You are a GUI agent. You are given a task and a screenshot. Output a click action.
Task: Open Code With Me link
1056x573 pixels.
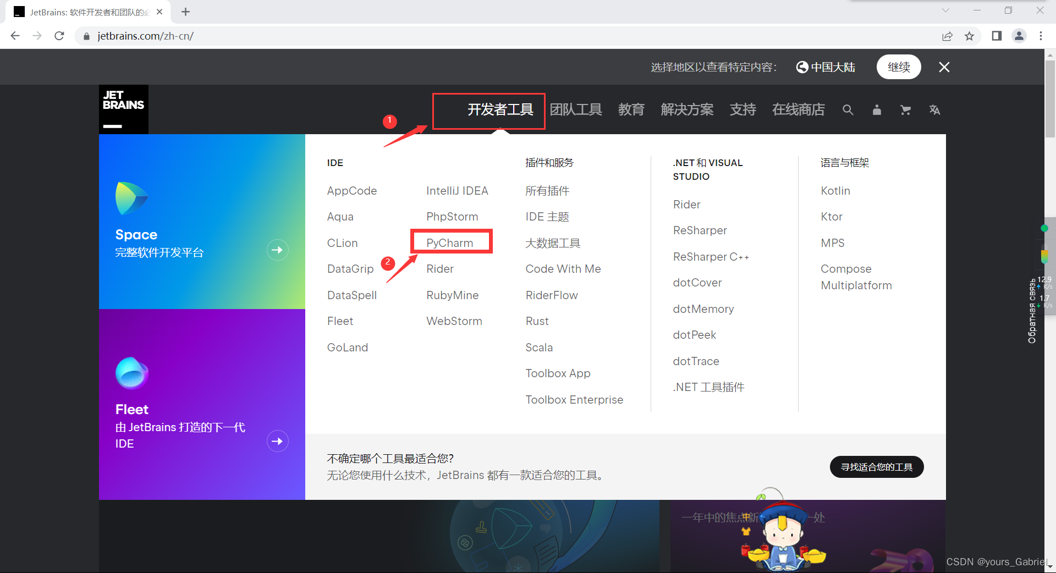(x=563, y=269)
